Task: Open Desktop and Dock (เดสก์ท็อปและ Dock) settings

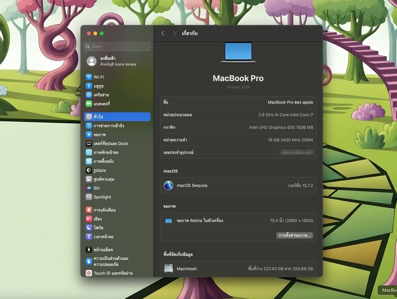Action: pos(111,143)
